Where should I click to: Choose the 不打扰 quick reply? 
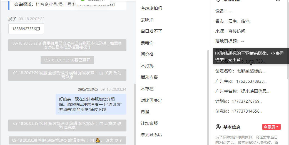tap(147, 66)
